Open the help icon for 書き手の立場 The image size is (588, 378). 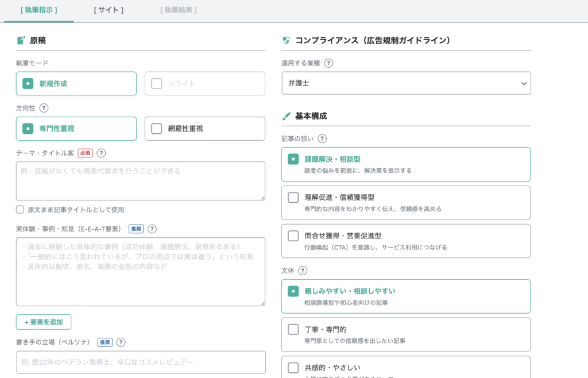[120, 342]
